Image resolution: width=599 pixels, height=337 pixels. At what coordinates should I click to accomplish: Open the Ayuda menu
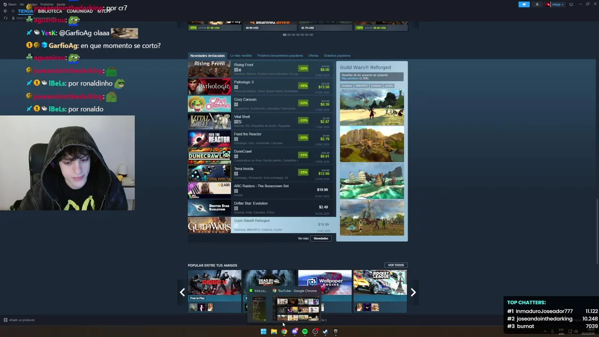pyautogui.click(x=61, y=4)
